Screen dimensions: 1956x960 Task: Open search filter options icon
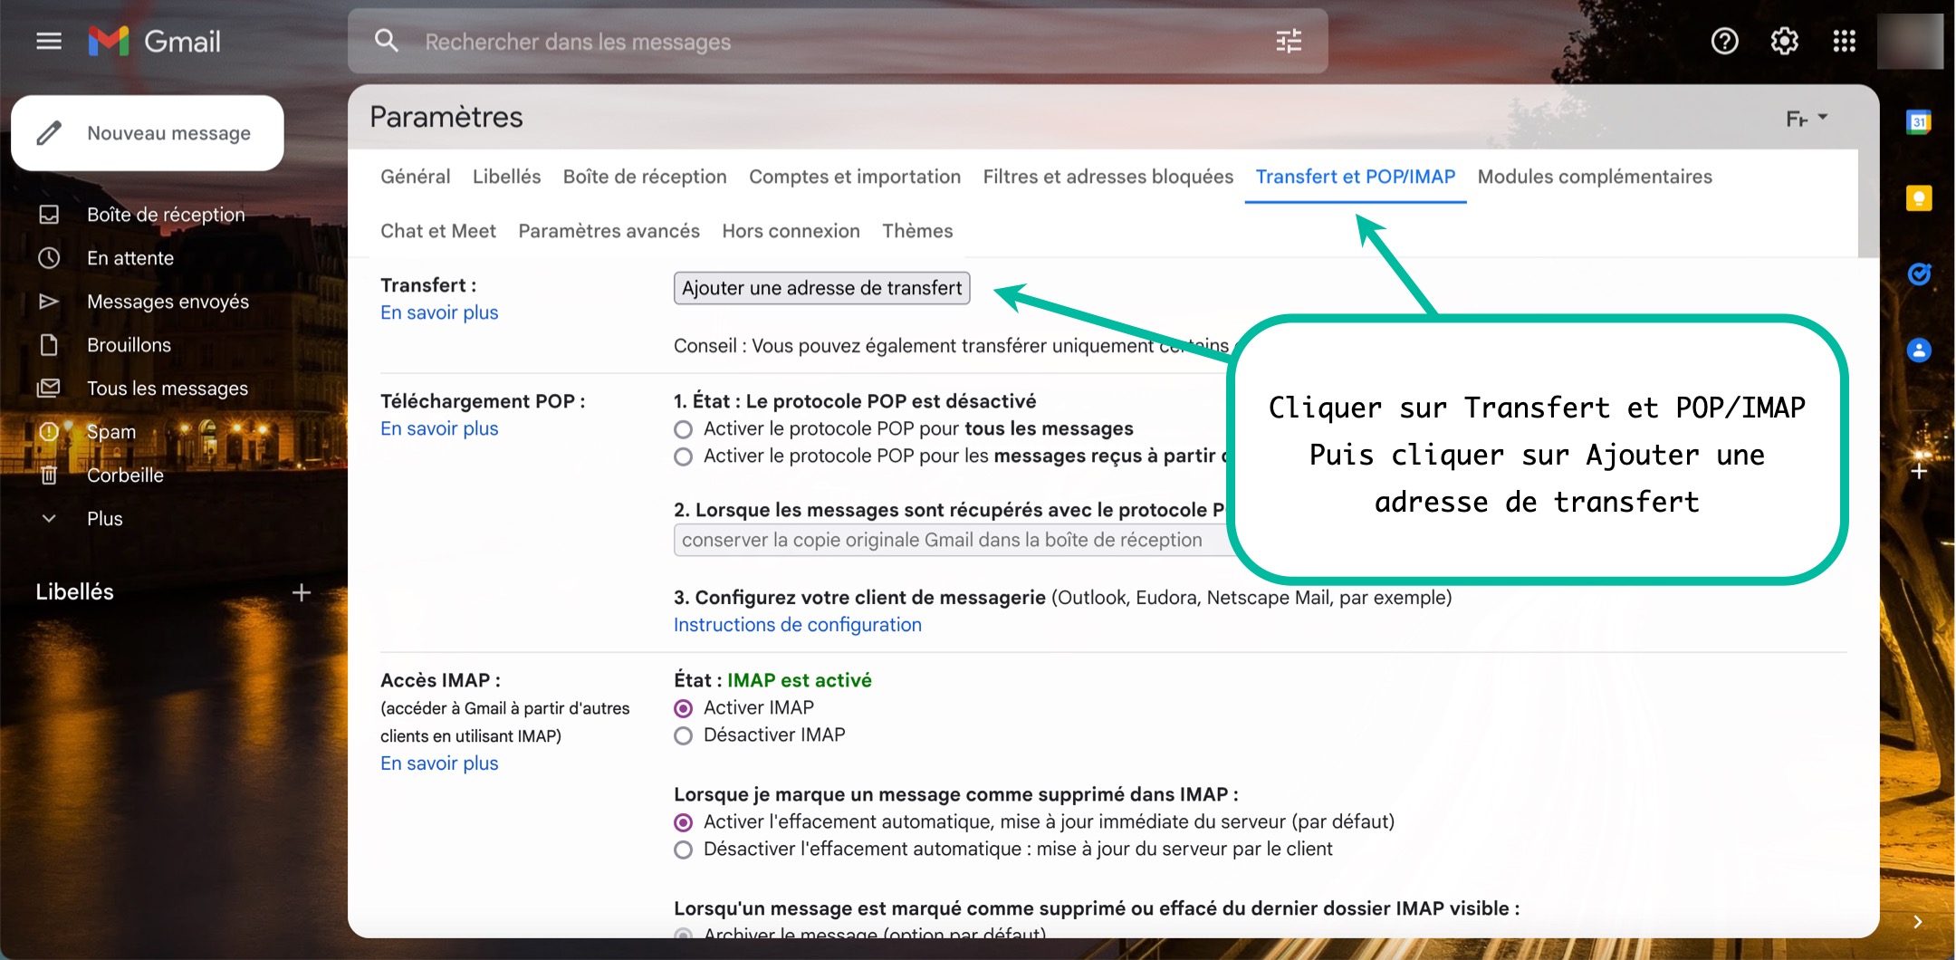pos(1288,42)
